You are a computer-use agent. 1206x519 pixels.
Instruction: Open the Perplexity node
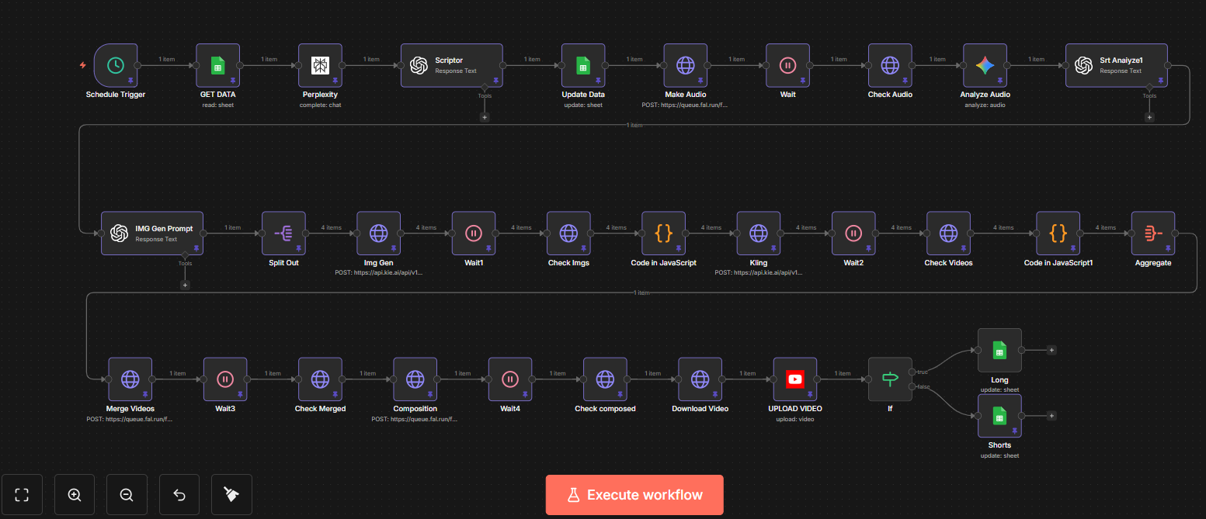pyautogui.click(x=320, y=66)
